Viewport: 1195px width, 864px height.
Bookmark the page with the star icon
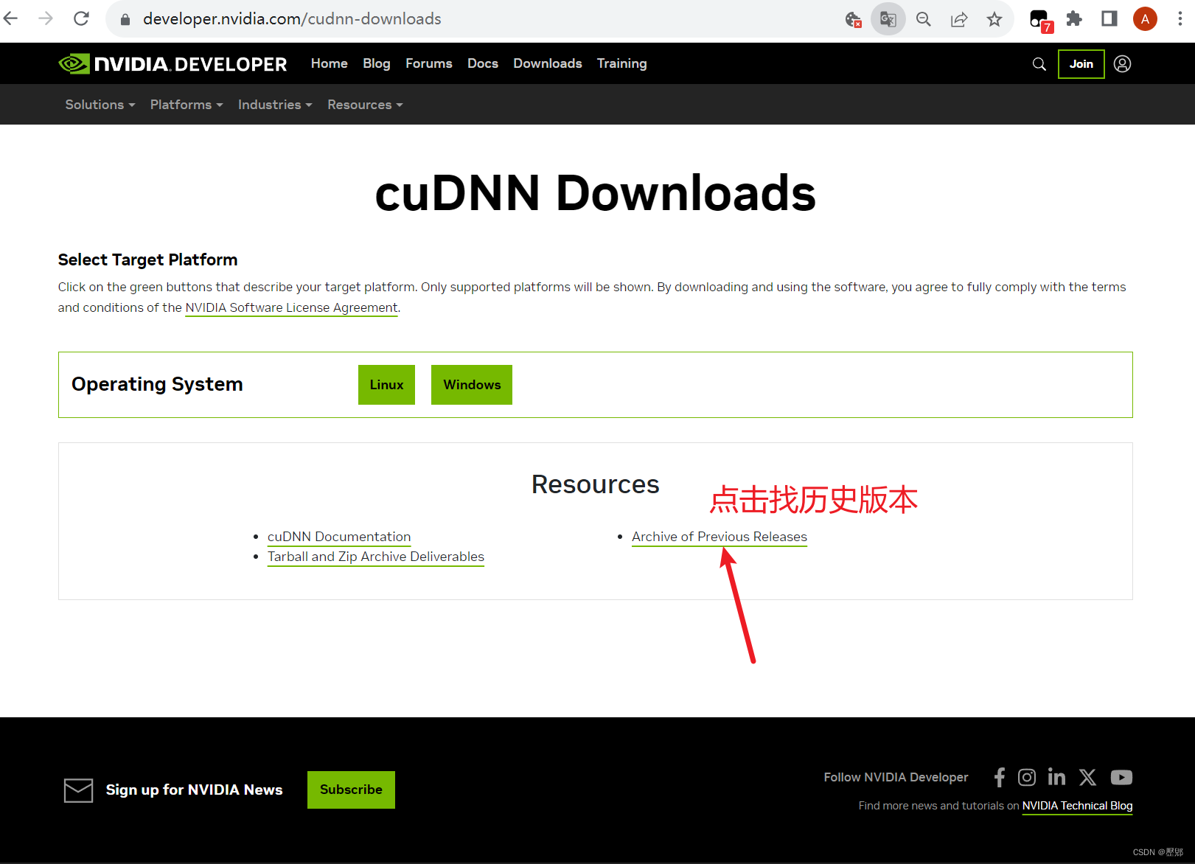pyautogui.click(x=994, y=18)
